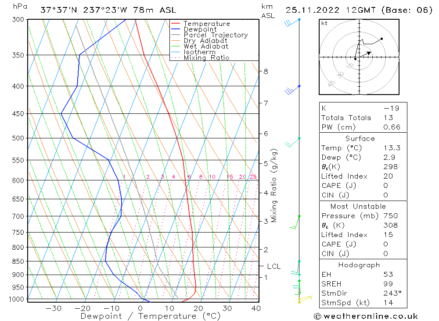Click the hodograph storm motion arrow
439x321 pixels.
(365, 54)
